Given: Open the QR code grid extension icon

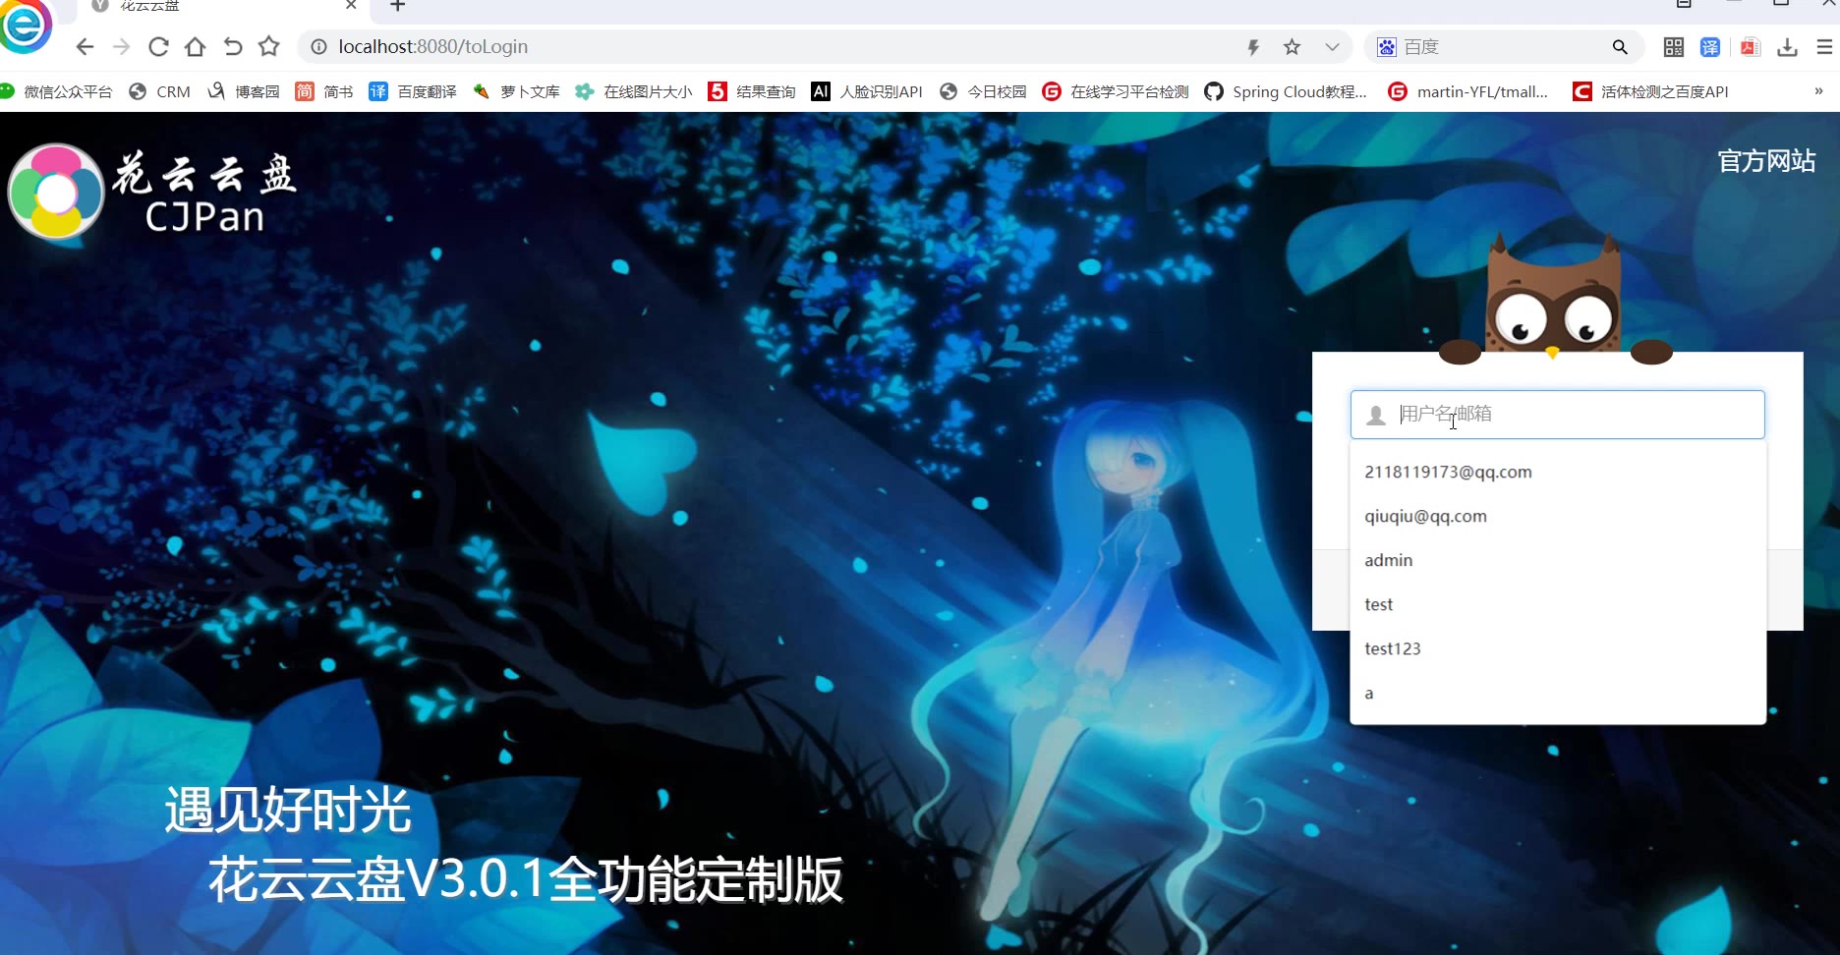Looking at the screenshot, I should click(1673, 46).
